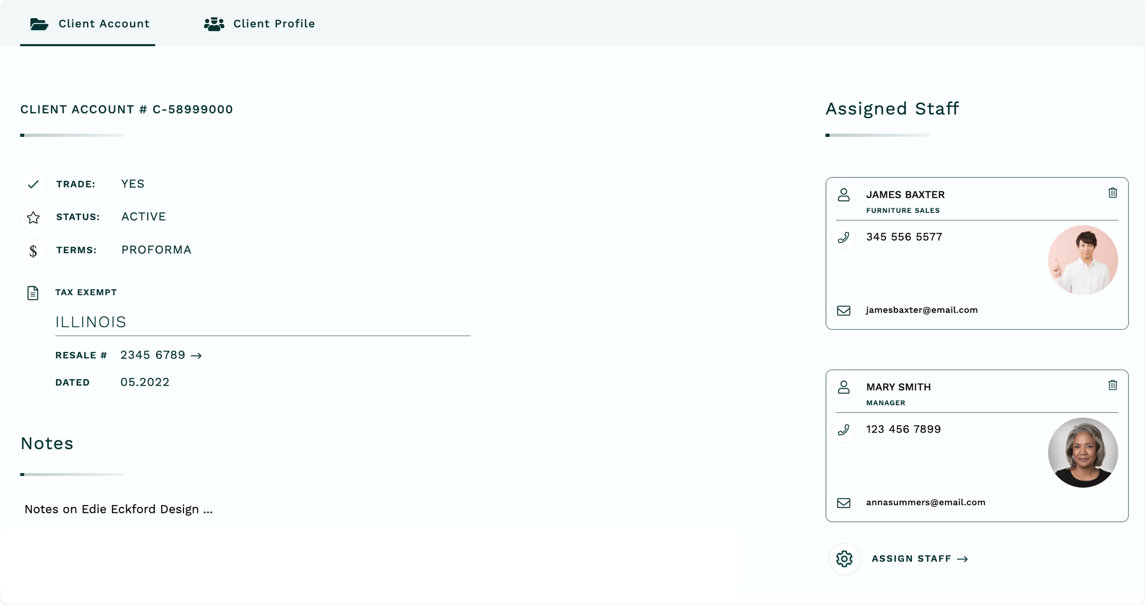Select the checkmark icon next to Trade
The image size is (1145, 605).
(33, 184)
